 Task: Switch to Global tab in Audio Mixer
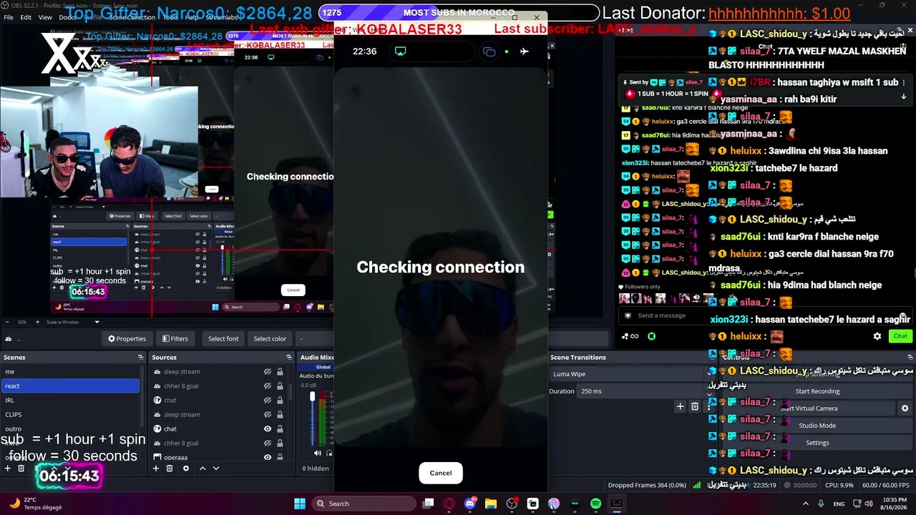coord(323,367)
